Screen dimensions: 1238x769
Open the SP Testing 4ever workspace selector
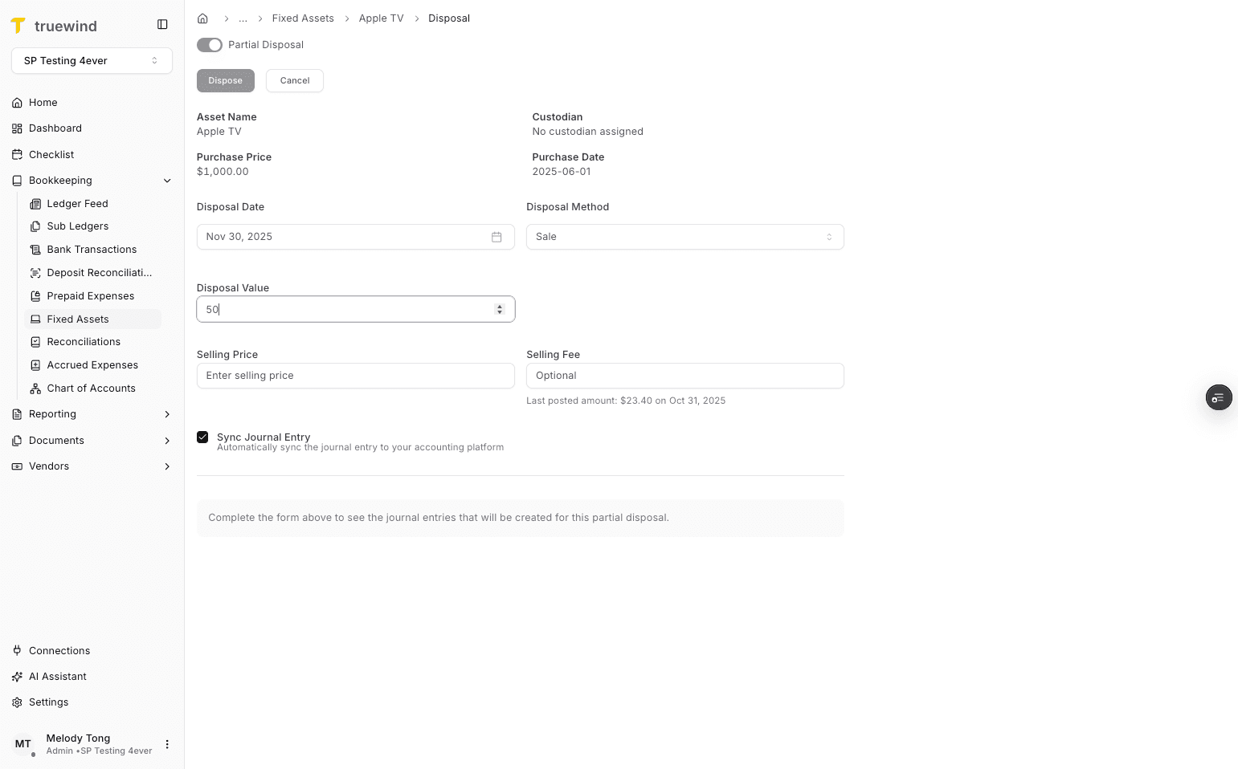tap(92, 60)
